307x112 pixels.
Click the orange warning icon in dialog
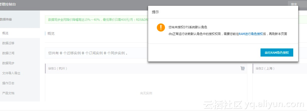click(161, 27)
